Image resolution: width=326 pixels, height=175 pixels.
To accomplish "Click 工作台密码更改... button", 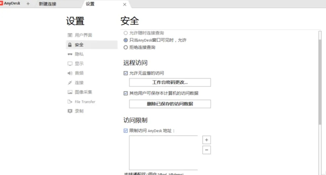I will click(x=170, y=82).
